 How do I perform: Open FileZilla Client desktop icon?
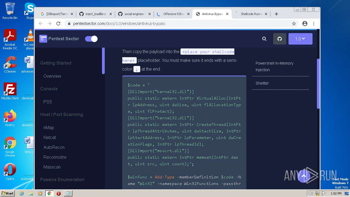[x=10, y=91]
